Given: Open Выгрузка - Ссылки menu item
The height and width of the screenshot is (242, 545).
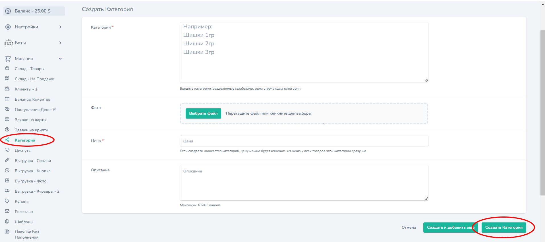Looking at the screenshot, I should pos(33,161).
